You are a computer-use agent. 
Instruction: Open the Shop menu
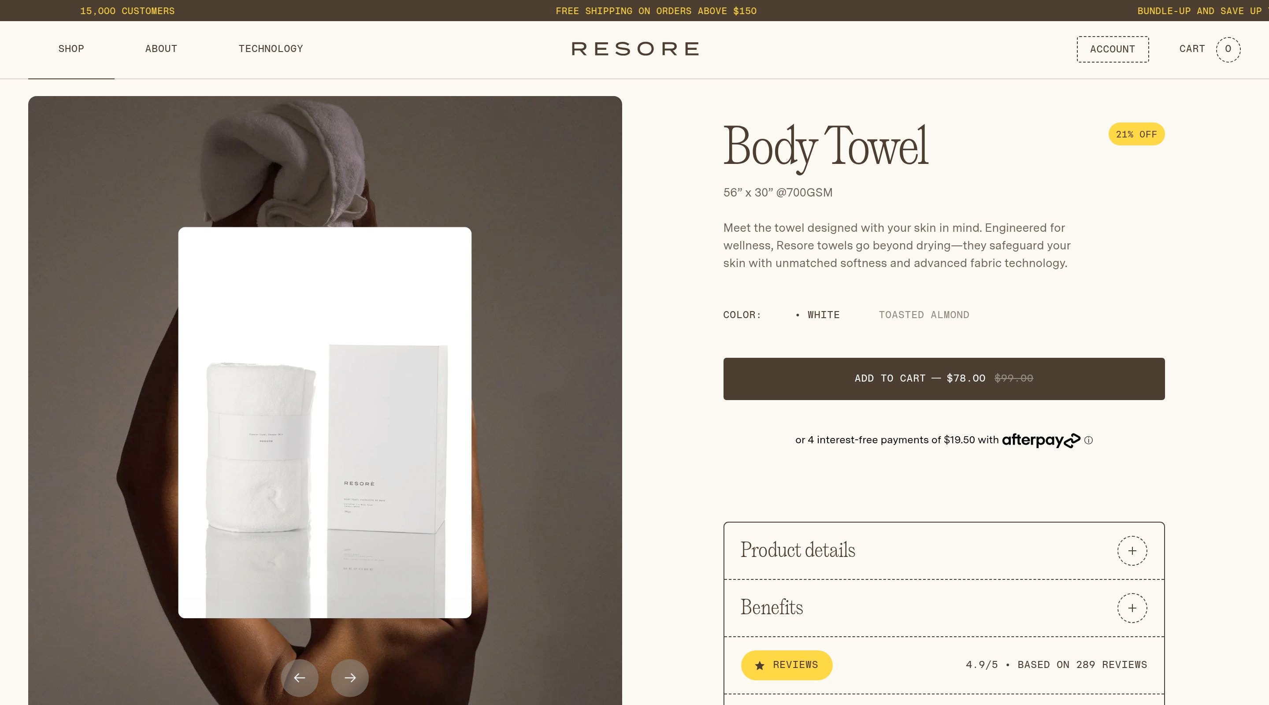[71, 49]
